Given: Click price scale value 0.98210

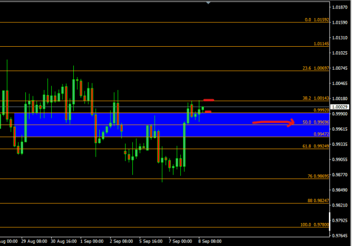Looking at the screenshot, I should pyautogui.click(x=340, y=205).
